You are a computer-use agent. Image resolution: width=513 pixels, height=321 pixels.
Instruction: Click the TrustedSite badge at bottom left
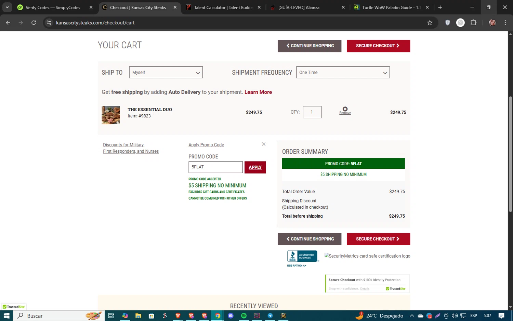point(14,307)
